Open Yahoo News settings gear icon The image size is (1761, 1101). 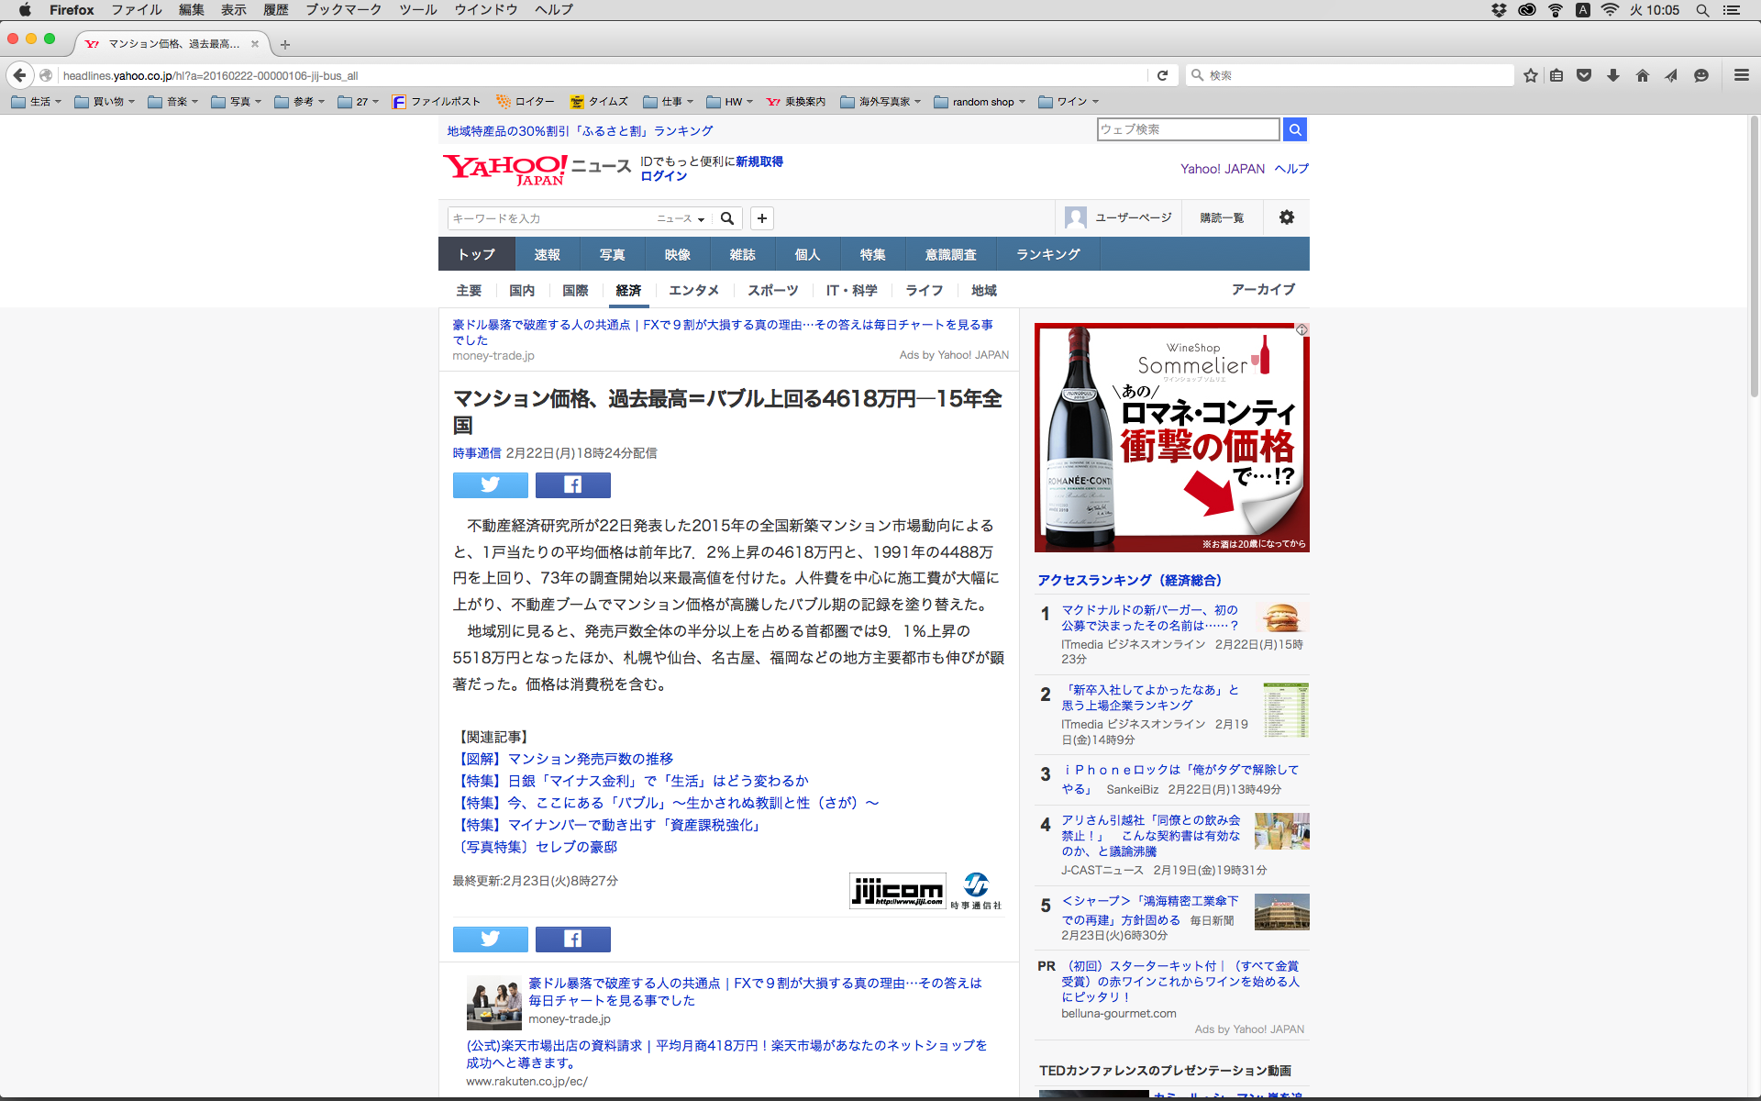point(1286,217)
